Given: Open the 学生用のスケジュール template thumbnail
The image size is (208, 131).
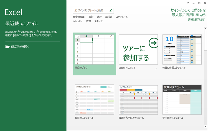Looking at the screenshot, I should click(x=182, y=100).
